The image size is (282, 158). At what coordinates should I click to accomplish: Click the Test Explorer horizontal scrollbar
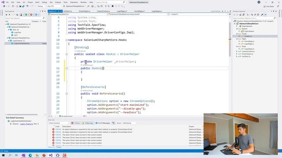point(22,115)
